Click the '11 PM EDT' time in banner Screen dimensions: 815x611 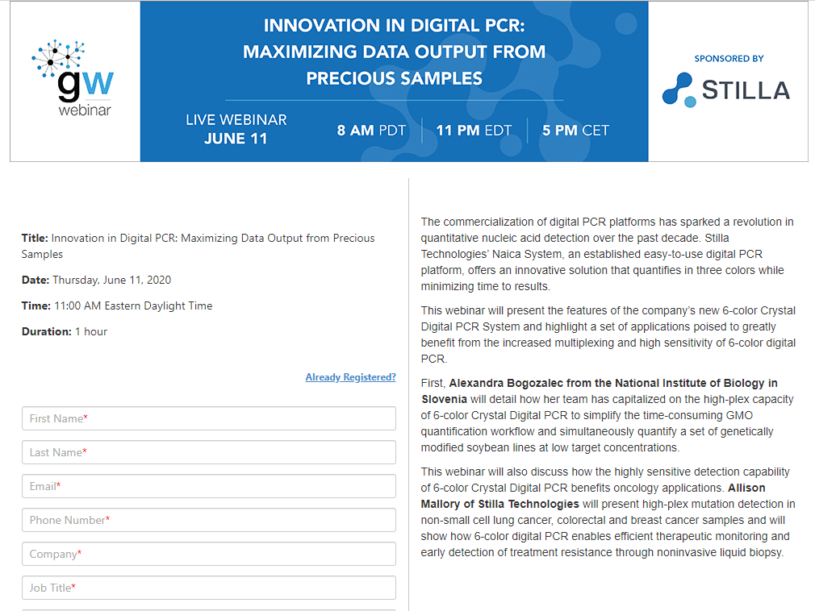point(474,131)
